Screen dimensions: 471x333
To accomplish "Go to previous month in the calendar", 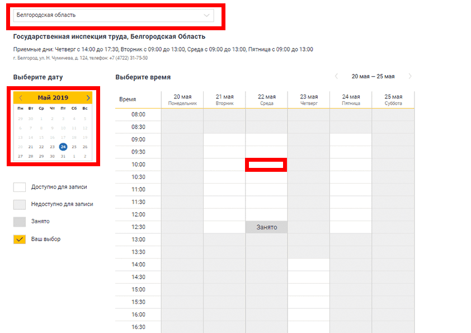I will click(21, 98).
